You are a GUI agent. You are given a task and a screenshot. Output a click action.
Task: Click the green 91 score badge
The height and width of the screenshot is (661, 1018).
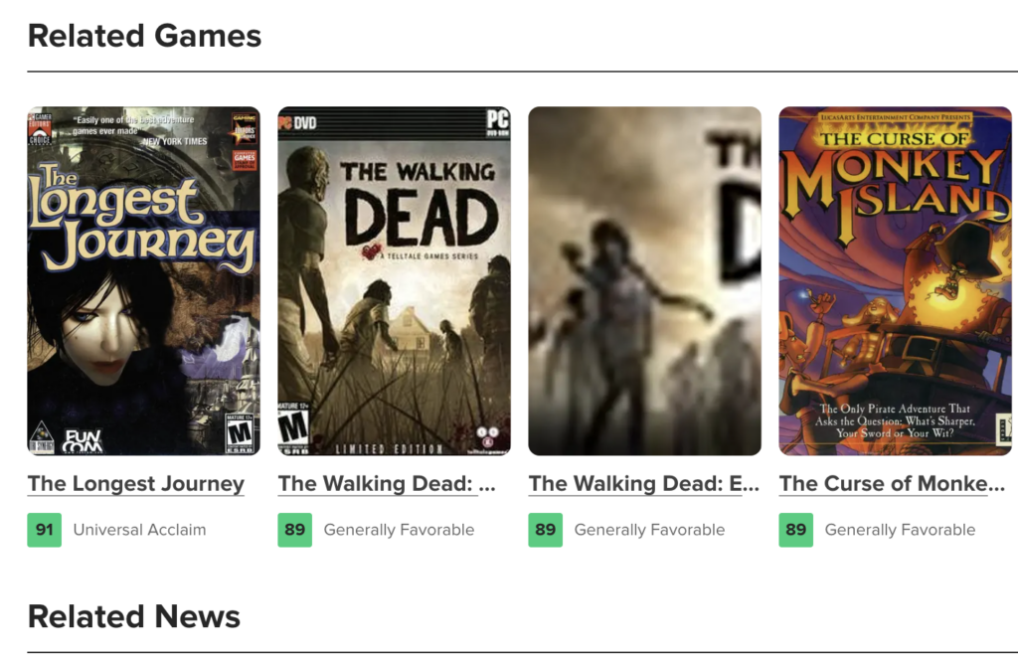[x=44, y=530]
